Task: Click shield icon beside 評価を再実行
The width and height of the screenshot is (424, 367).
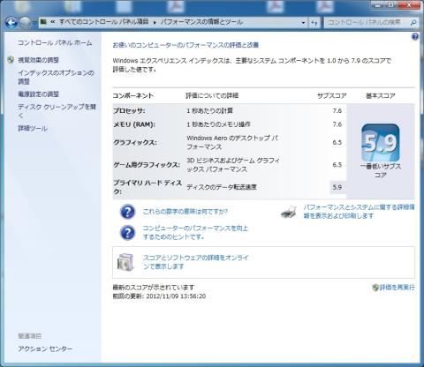Action: (375, 288)
